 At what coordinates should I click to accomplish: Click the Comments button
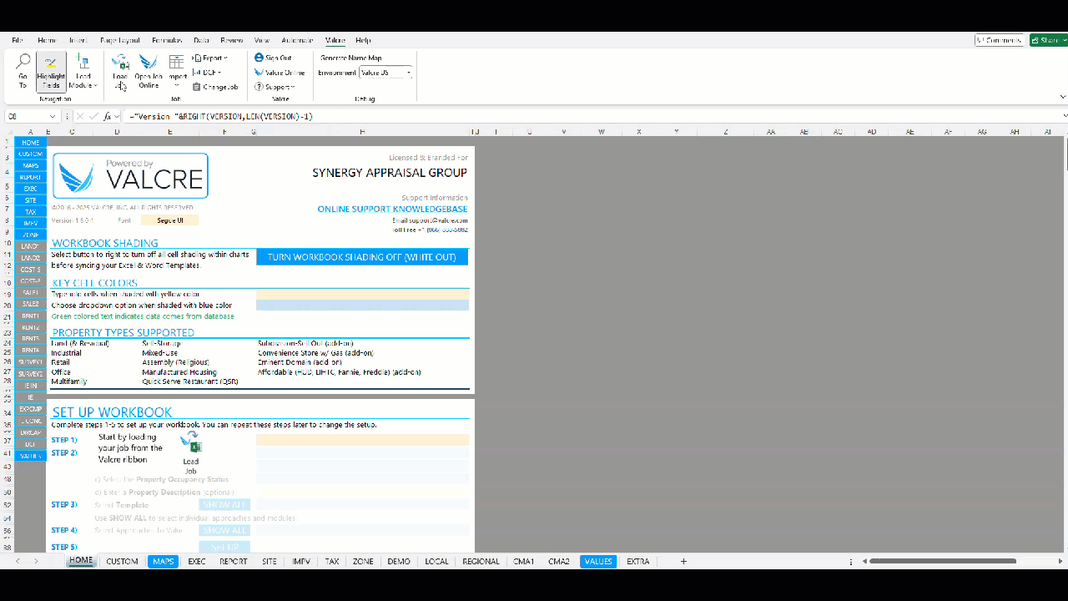click(x=1000, y=40)
